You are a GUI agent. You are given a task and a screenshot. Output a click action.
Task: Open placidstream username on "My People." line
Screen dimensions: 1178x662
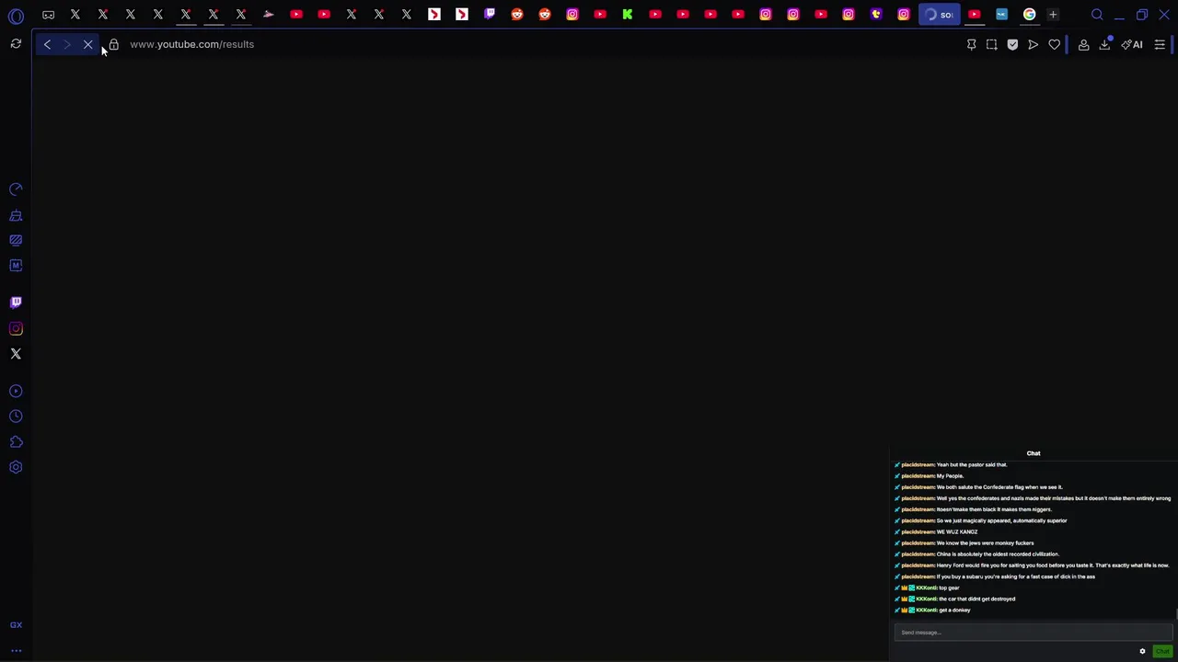point(918,476)
